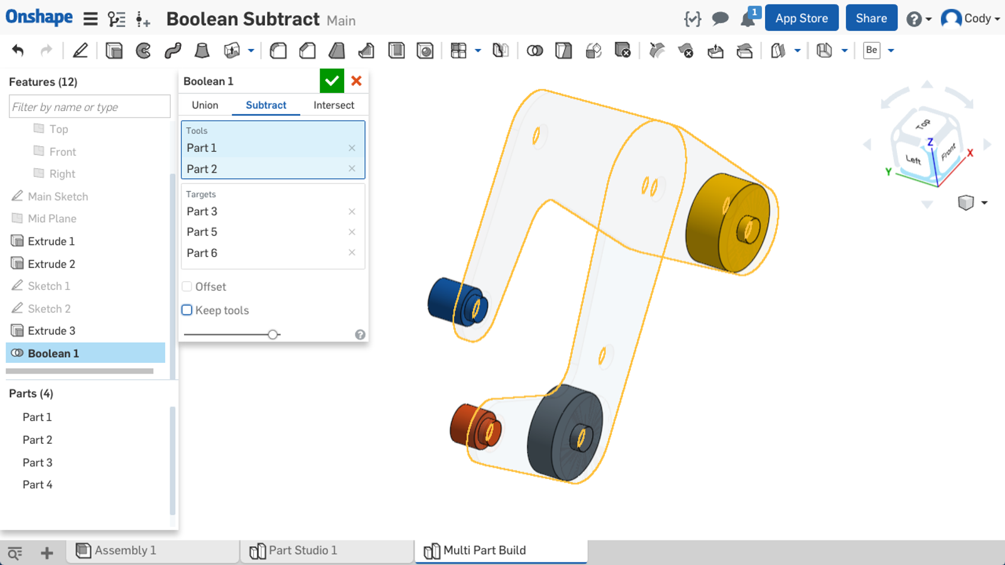
Task: Select the Sketch pencil tool
Action: pos(80,50)
